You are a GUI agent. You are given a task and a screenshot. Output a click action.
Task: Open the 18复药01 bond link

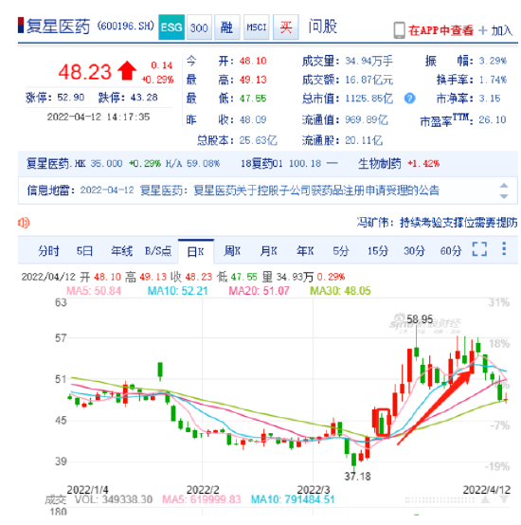point(261,164)
